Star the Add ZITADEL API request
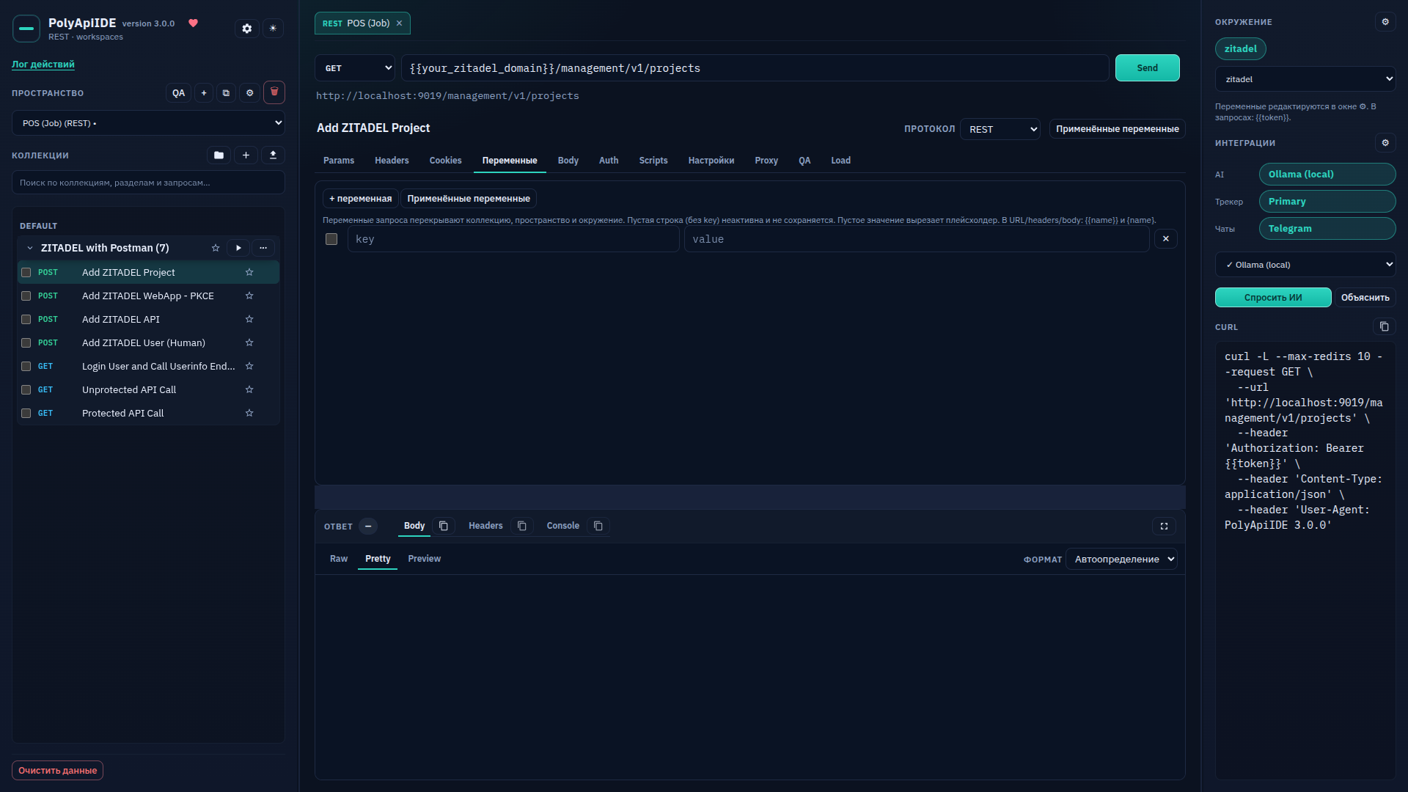Screen dimensions: 1408x792 249,320
